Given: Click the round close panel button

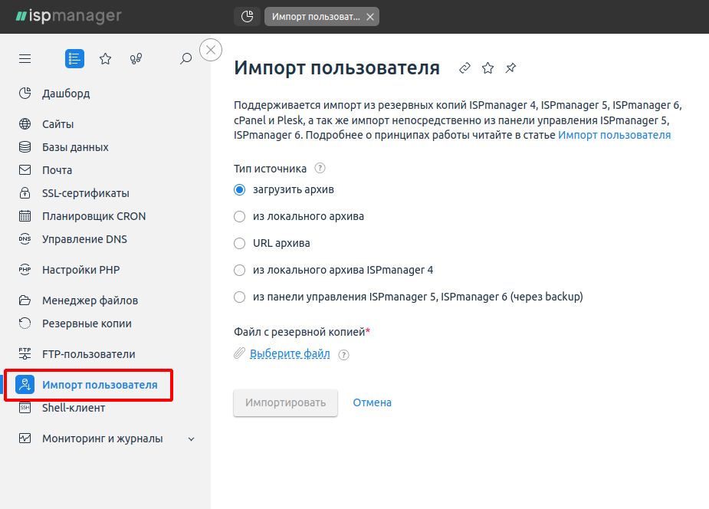Looking at the screenshot, I should (211, 50).
